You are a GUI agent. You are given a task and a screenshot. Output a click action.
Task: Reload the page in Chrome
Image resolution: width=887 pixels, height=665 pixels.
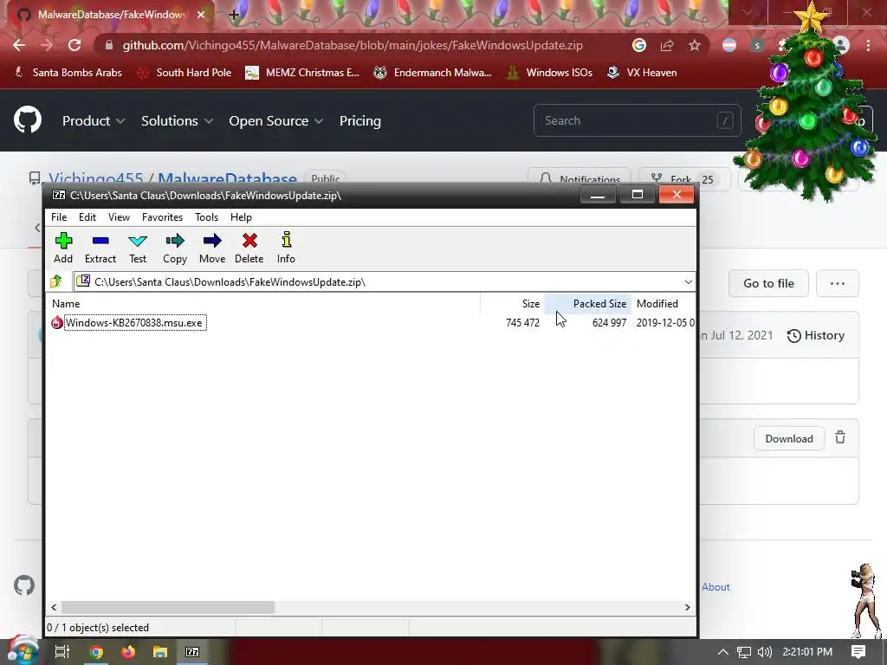tap(74, 45)
